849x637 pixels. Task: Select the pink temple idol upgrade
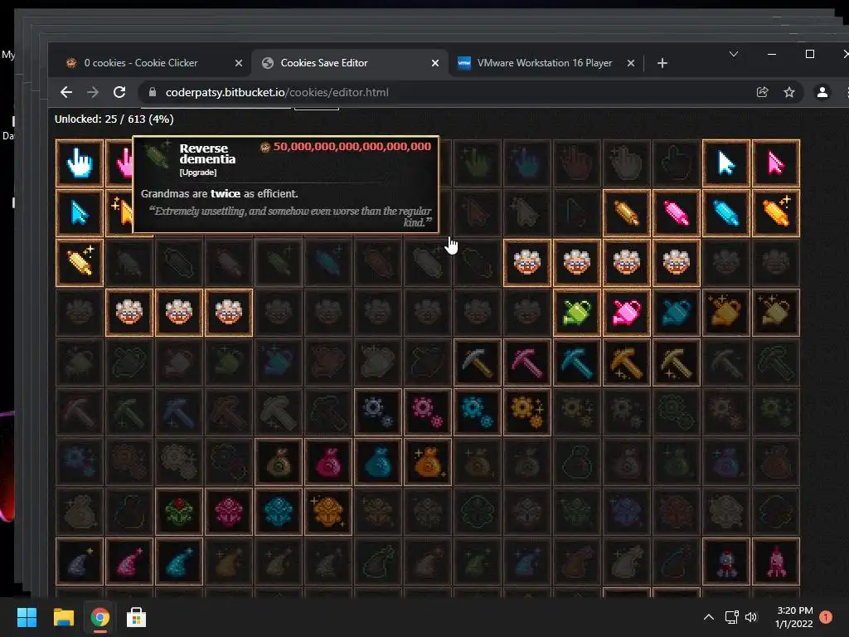click(229, 512)
